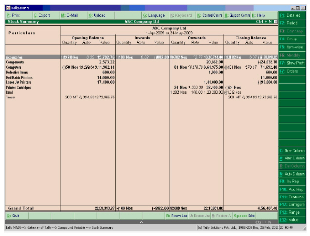
Task: Select Dot Matrix Printers row
Action: pos(141,78)
